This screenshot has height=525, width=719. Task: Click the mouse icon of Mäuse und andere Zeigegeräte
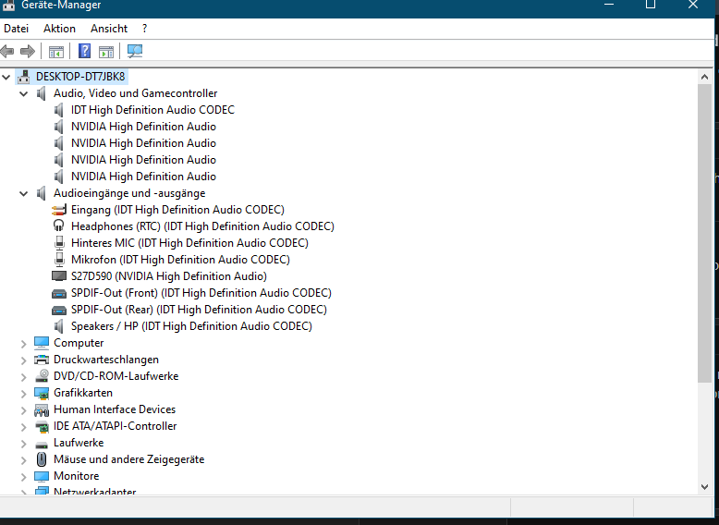(x=42, y=459)
